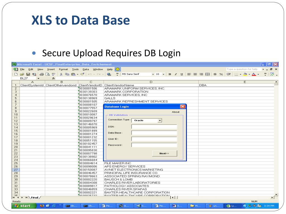Expand the Connection Type combo box

click(159, 120)
